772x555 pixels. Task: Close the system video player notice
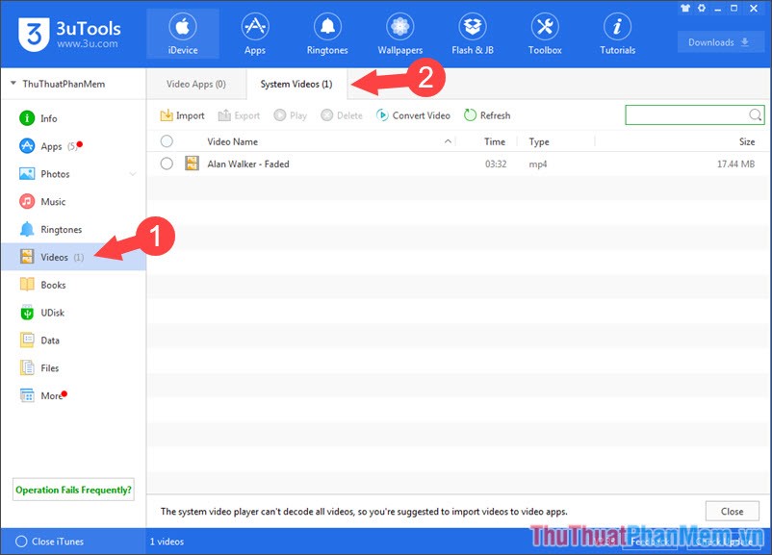(x=732, y=512)
